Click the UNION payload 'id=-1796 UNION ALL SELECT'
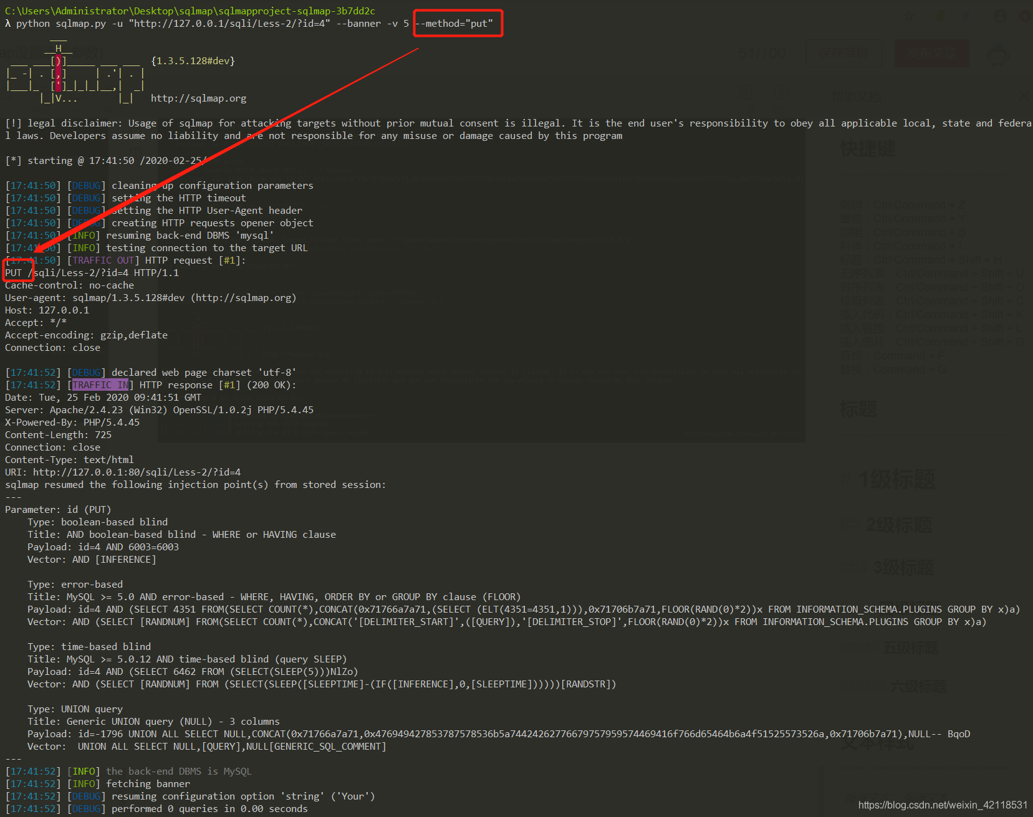Image resolution: width=1033 pixels, height=817 pixels. [x=499, y=734]
